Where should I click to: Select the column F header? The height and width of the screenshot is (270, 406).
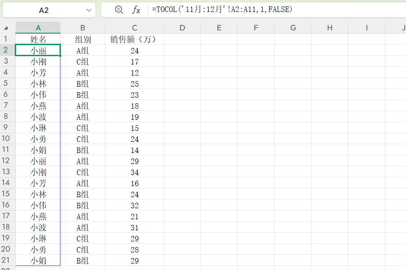(x=256, y=28)
